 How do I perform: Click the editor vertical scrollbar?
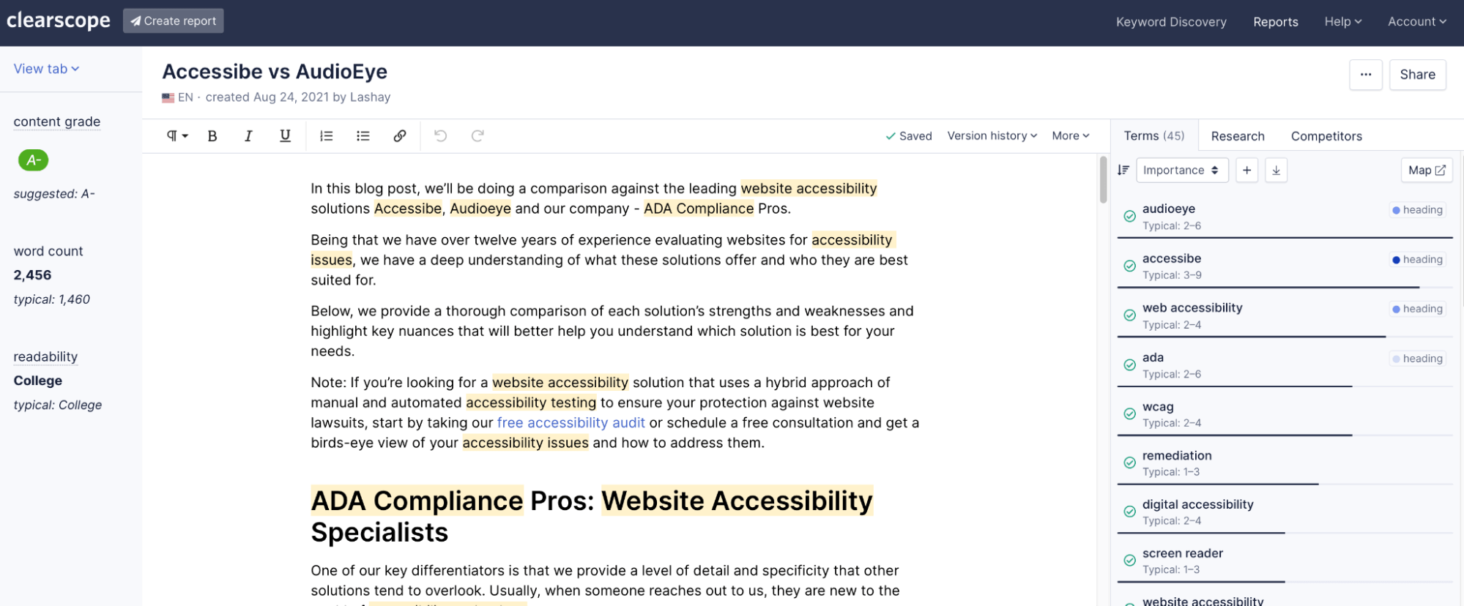(x=1103, y=180)
